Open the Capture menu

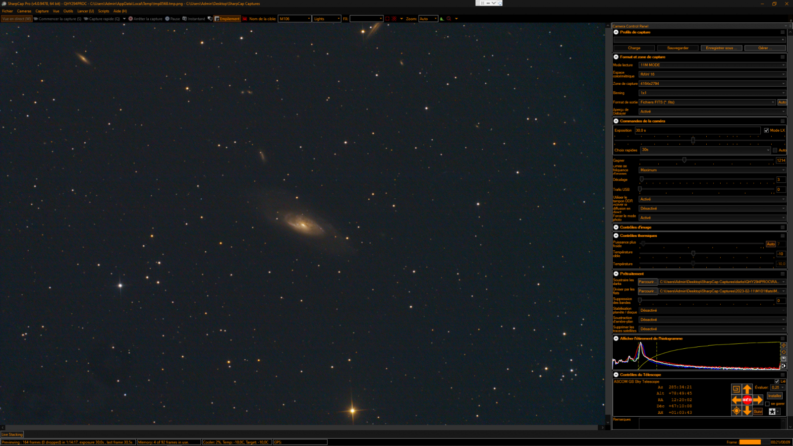click(42, 11)
